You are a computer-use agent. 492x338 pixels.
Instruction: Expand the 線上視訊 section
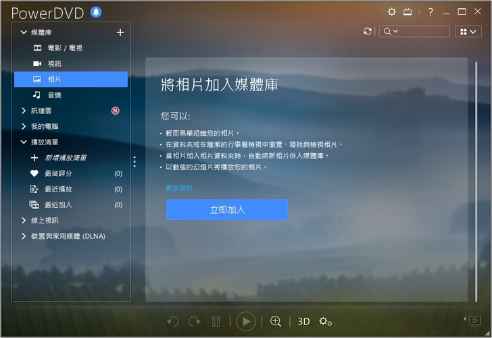pyautogui.click(x=24, y=220)
